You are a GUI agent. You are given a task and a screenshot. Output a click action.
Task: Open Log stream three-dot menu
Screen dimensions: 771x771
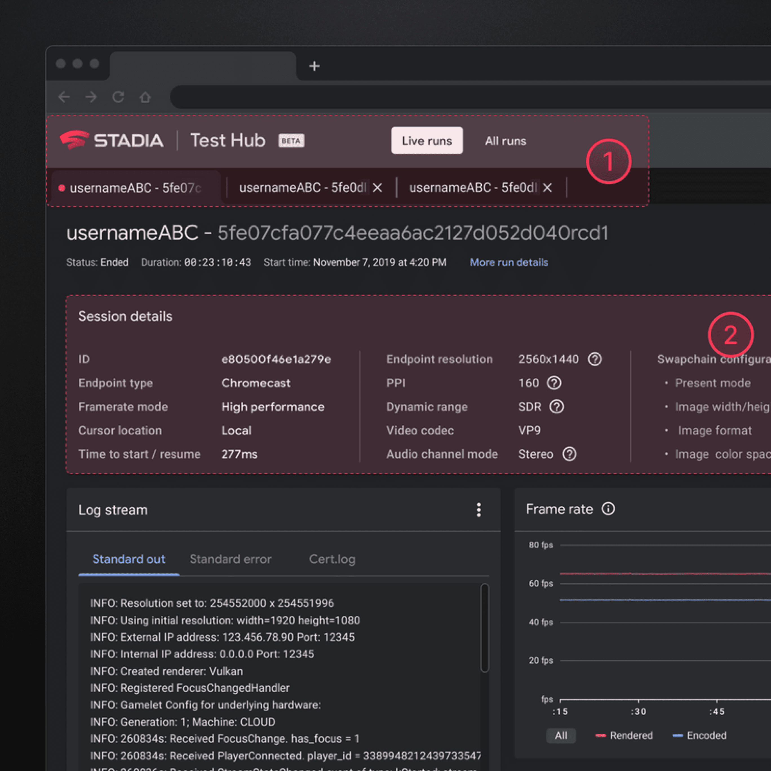coord(478,509)
